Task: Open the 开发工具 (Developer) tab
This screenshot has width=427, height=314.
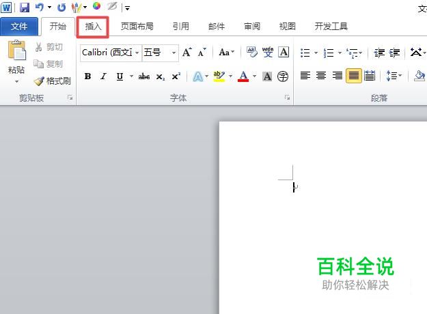Action: point(331,27)
